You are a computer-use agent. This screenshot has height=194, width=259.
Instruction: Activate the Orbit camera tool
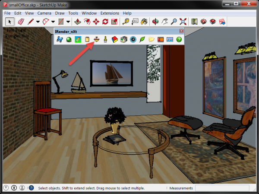click(x=155, y=22)
